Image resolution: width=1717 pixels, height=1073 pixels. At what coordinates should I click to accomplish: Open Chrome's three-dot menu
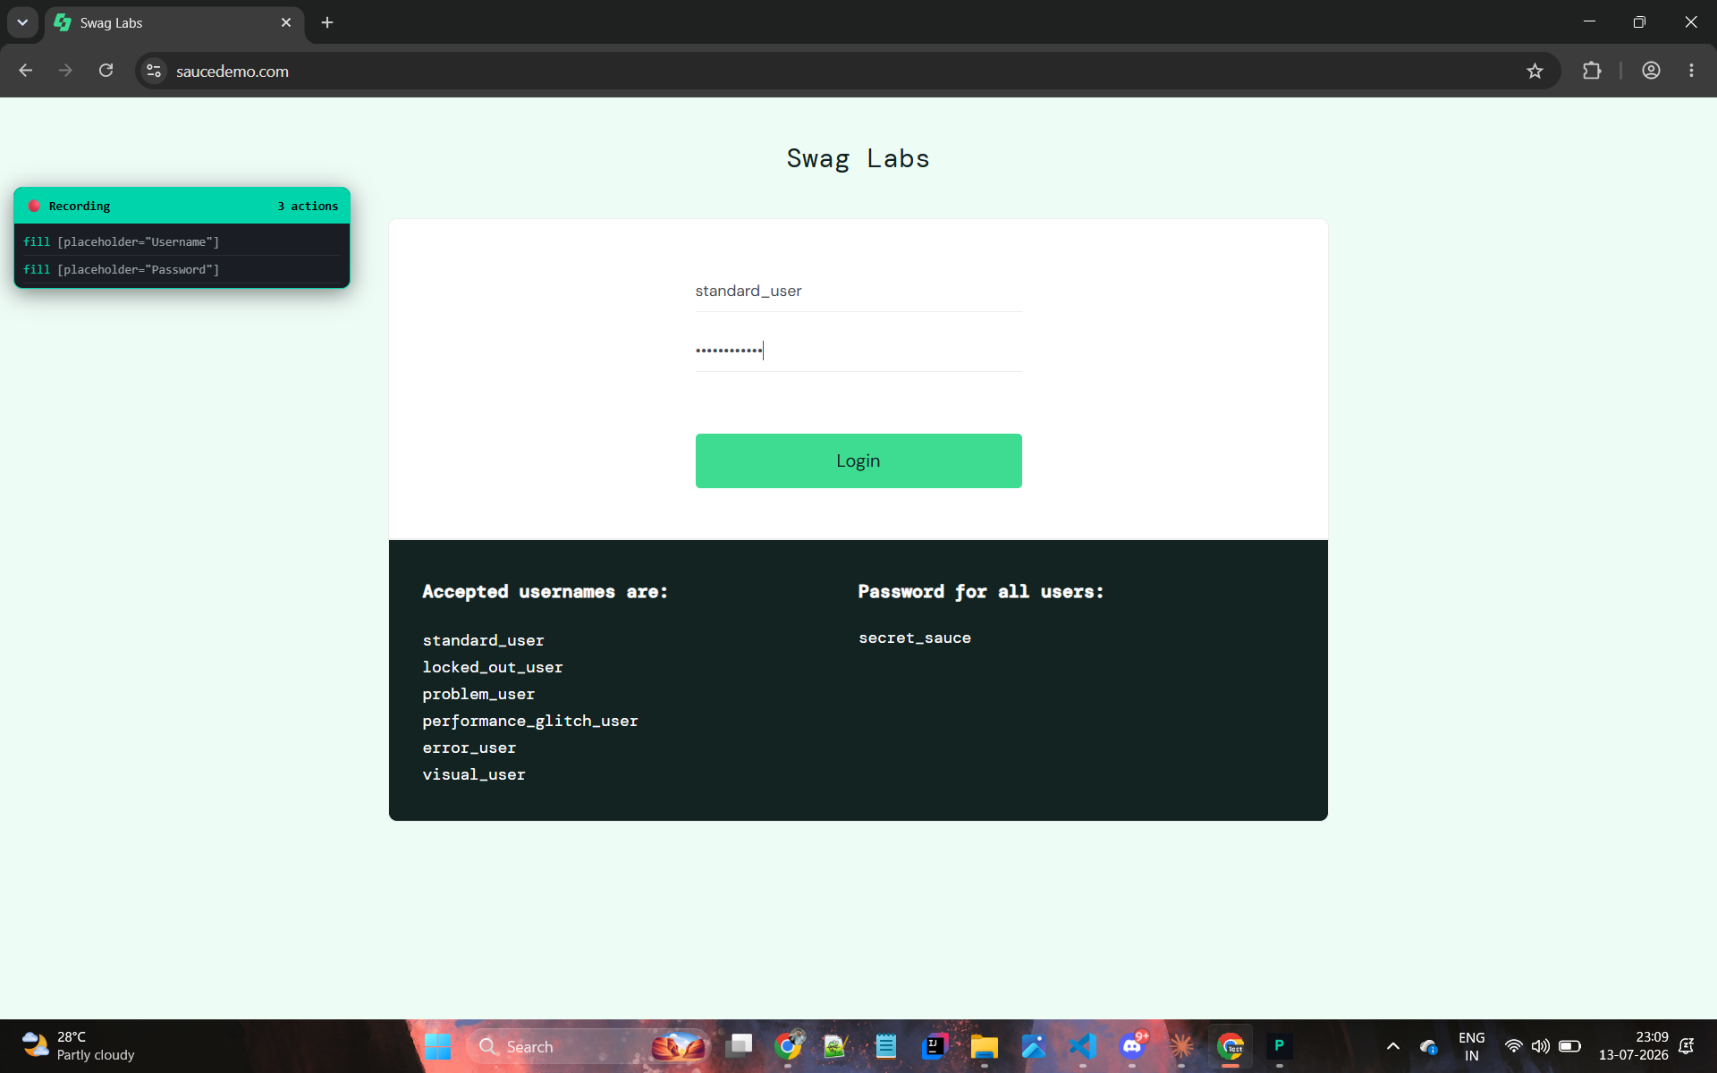point(1691,71)
